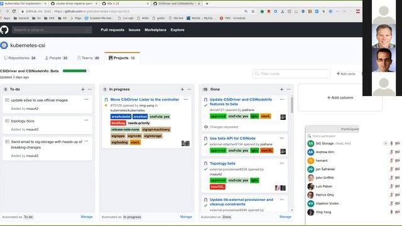Click Manage under the Done column
Screen dimensions: 402x226
click(x=285, y=217)
